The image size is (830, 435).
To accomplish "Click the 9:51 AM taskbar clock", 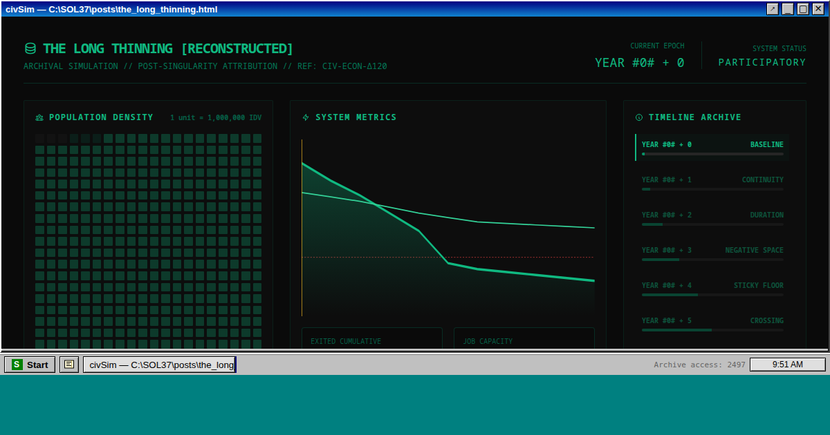I will click(x=787, y=365).
